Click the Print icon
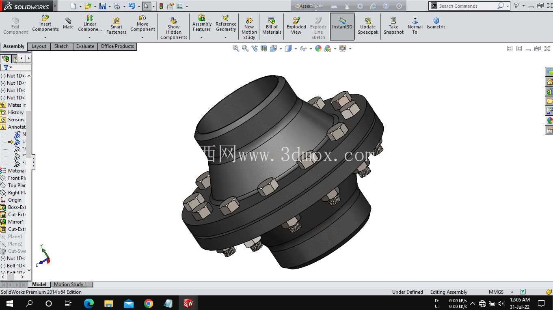This screenshot has width=553, height=310. pos(117,6)
